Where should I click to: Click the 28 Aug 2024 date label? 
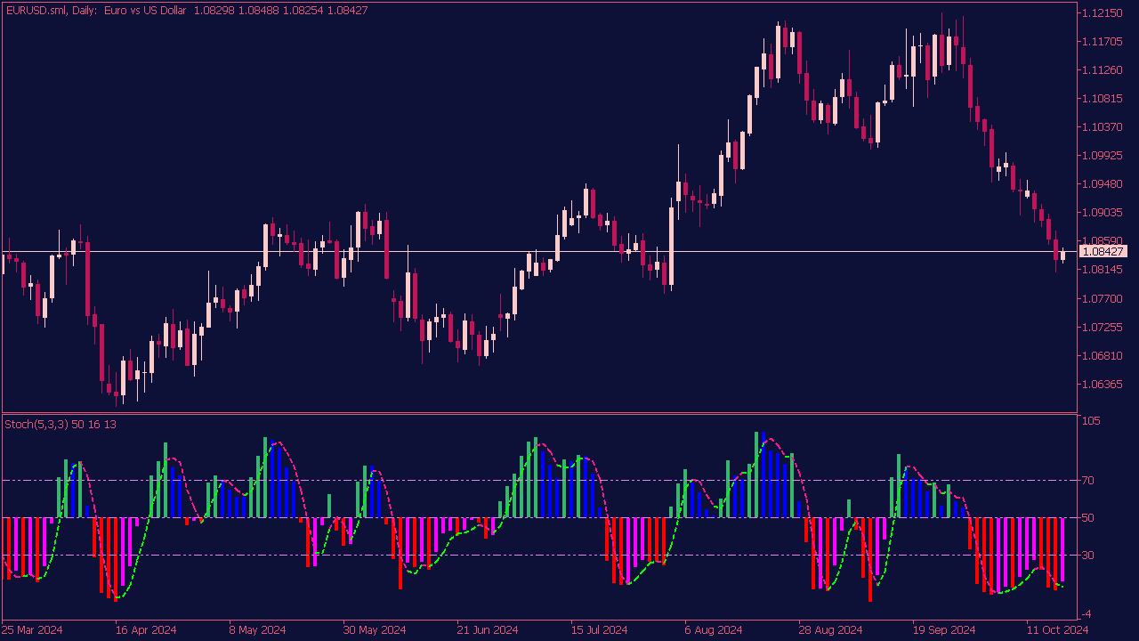coord(830,629)
